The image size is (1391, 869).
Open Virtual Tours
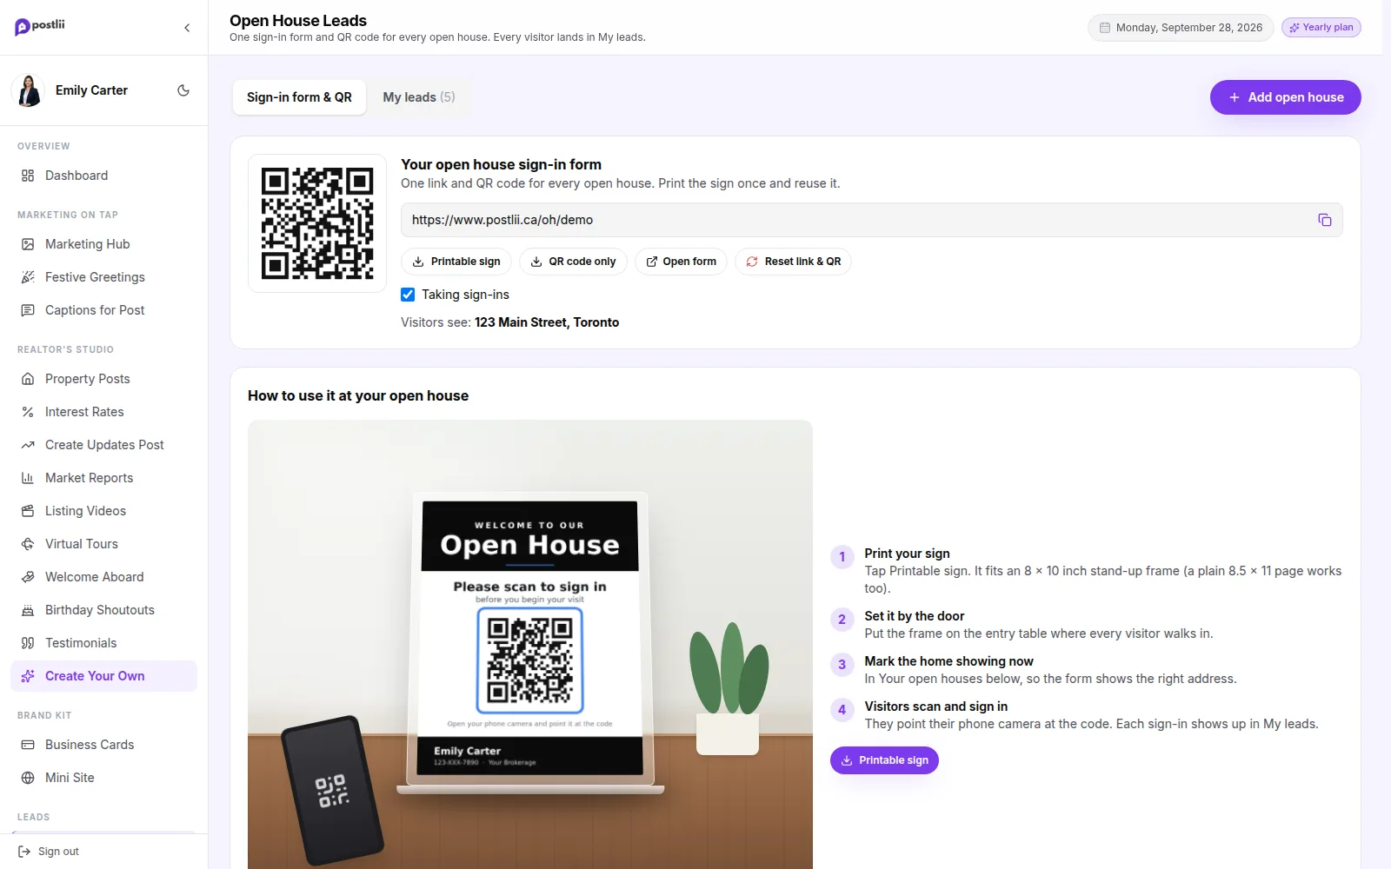103,544
